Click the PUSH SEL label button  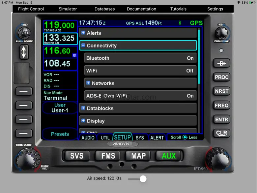tap(44, 167)
